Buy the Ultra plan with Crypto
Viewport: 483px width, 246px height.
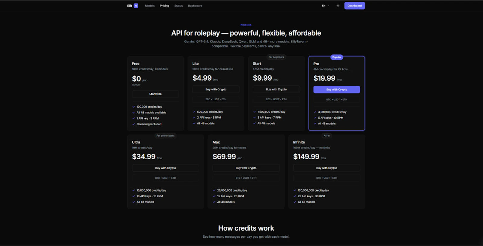click(165, 168)
